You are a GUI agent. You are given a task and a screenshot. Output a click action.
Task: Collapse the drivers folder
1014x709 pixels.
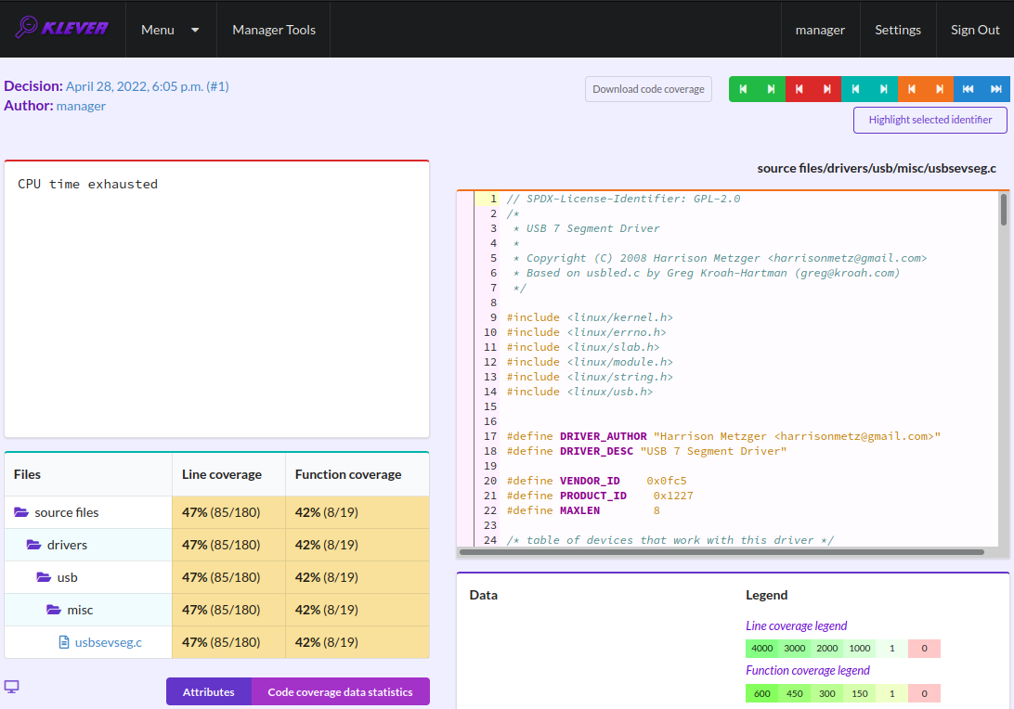(x=33, y=545)
